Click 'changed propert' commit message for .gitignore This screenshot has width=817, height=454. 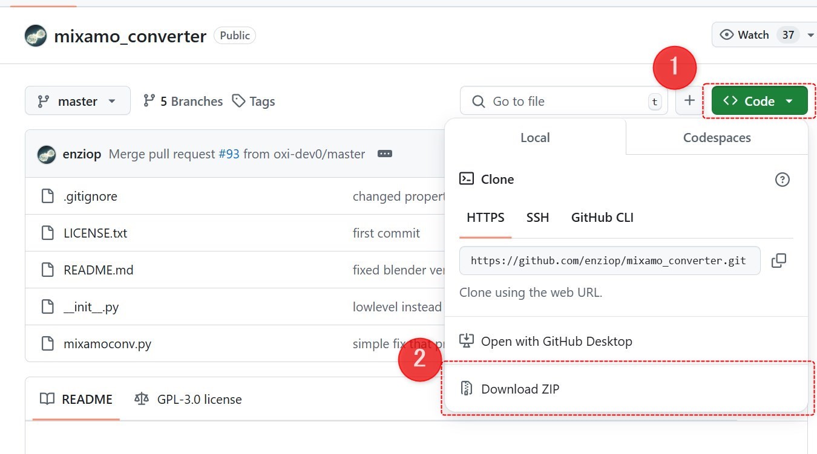coord(399,196)
